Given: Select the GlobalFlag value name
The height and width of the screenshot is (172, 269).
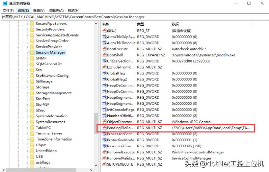Looking at the screenshot, I should (x=116, y=73).
